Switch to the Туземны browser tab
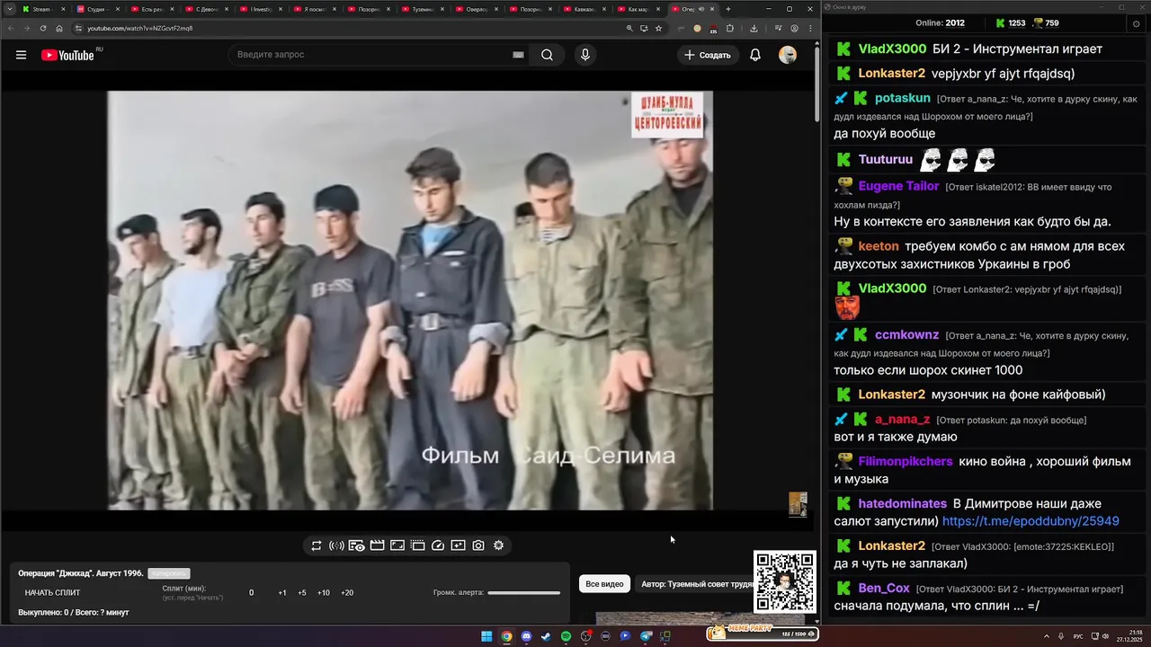Viewport: 1151px width, 647px height. click(423, 9)
